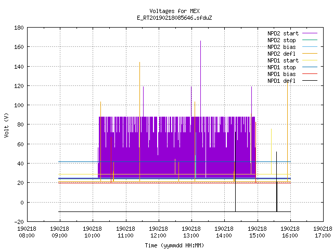Click the 08:00 x-axis time label
The width and height of the screenshot is (333, 250).
click(27, 235)
